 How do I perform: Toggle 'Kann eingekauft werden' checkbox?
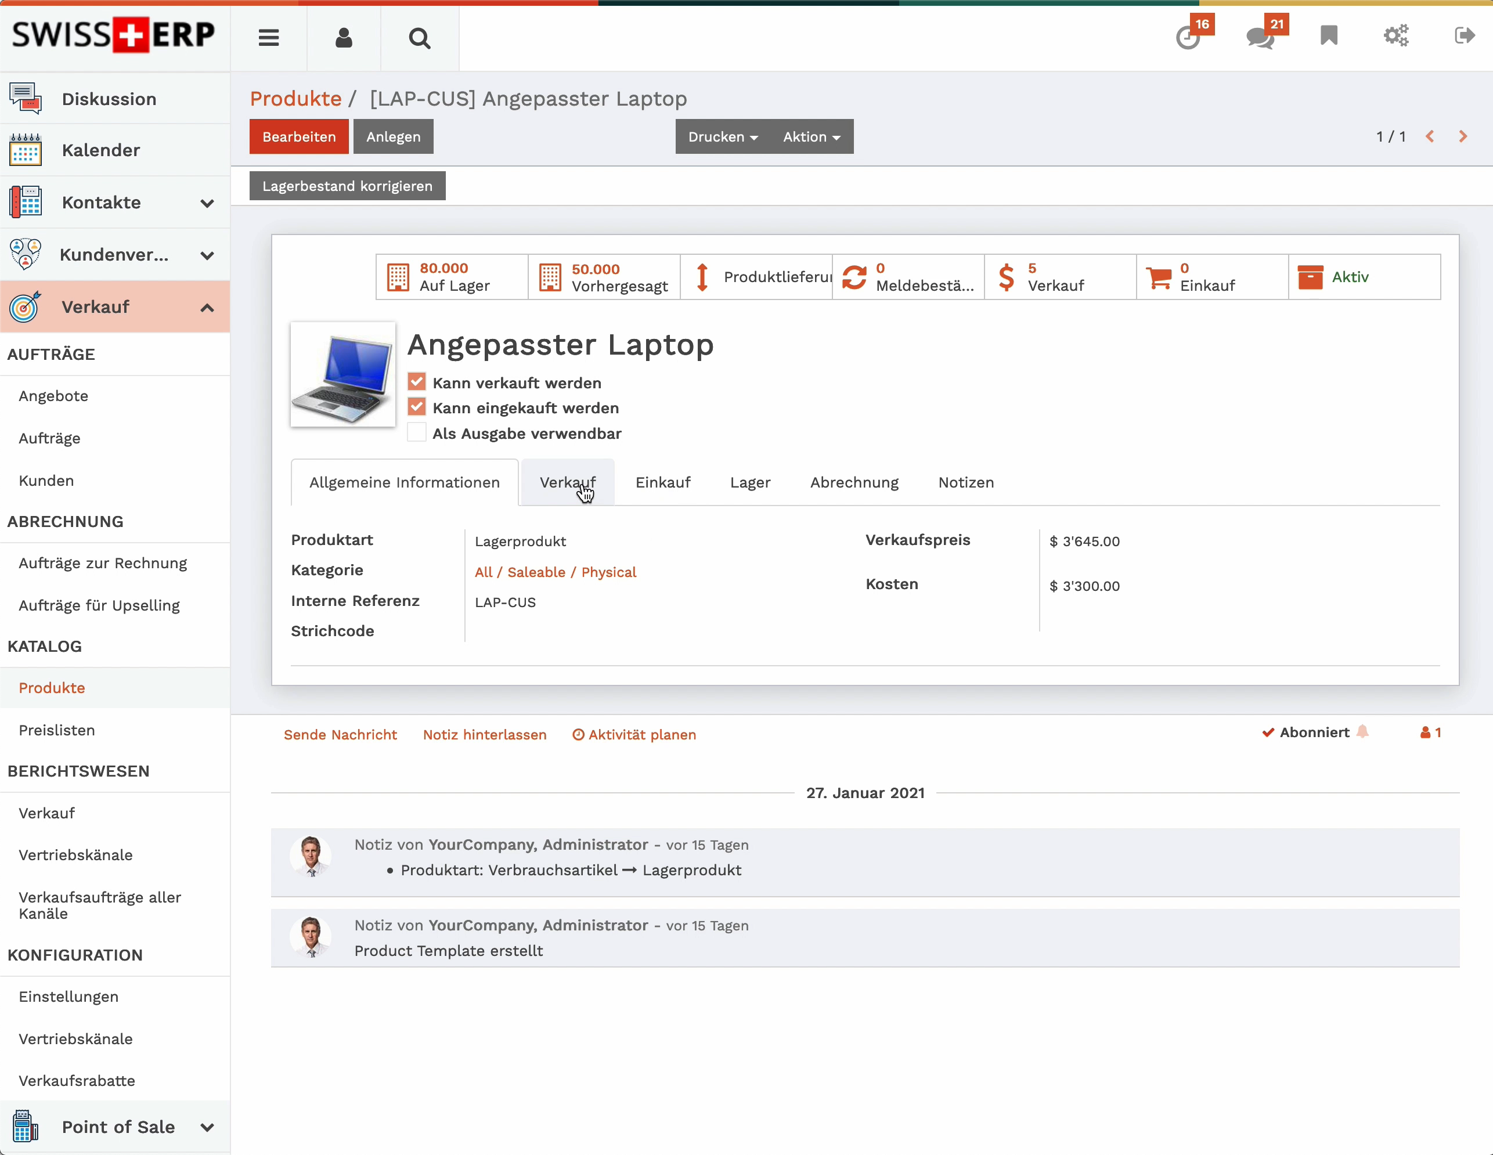pos(416,407)
